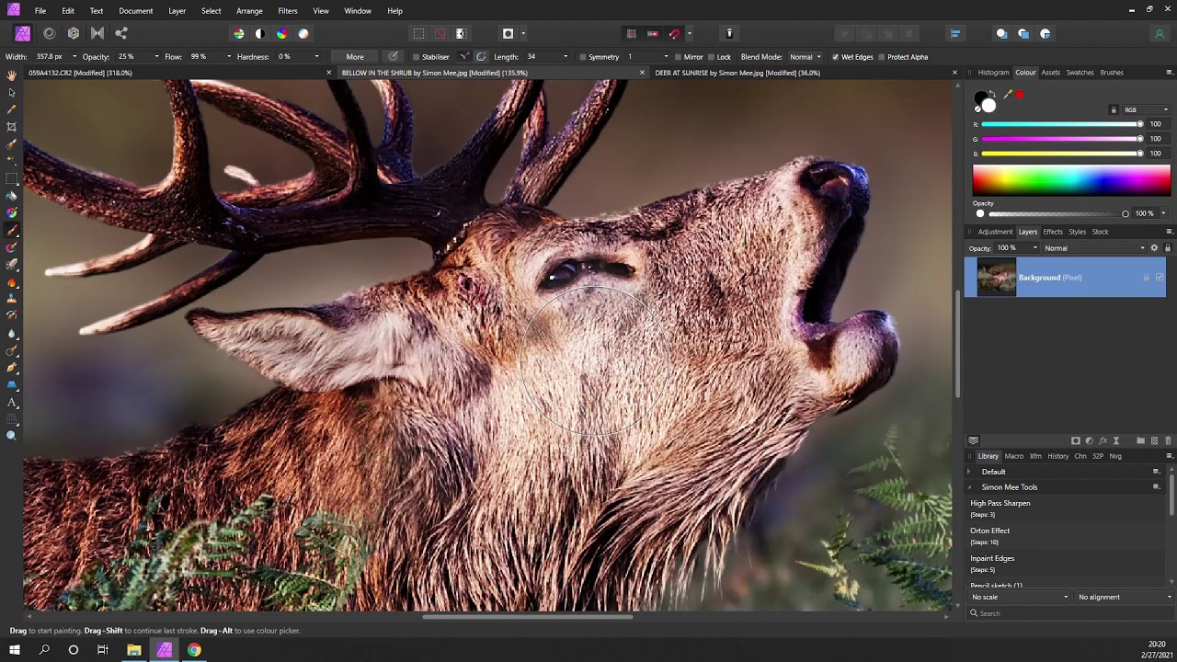Switch to the Photo Persona icon
Screen dimensions: 1177x662
click(23, 33)
